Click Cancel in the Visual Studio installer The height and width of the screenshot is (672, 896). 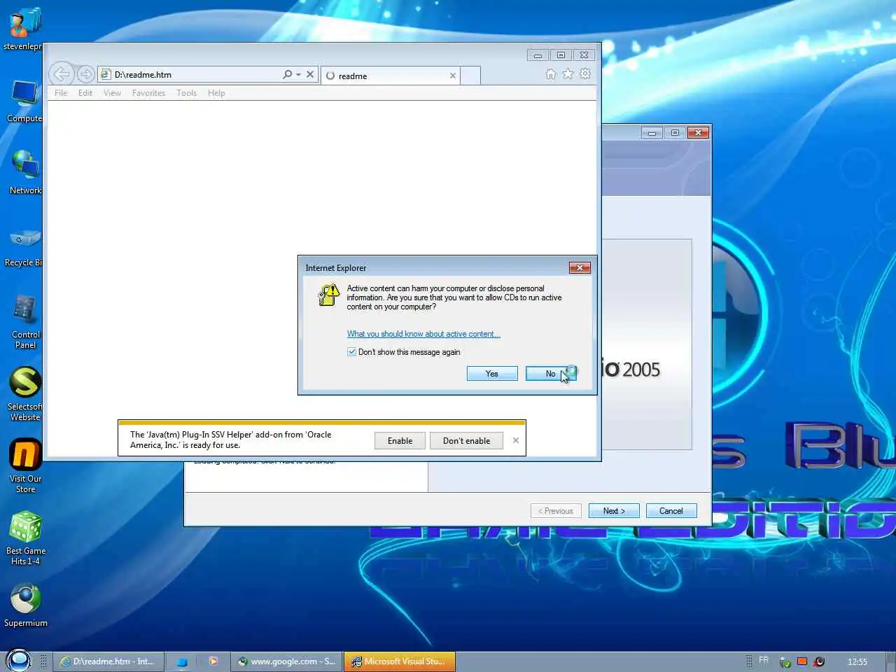tap(671, 511)
